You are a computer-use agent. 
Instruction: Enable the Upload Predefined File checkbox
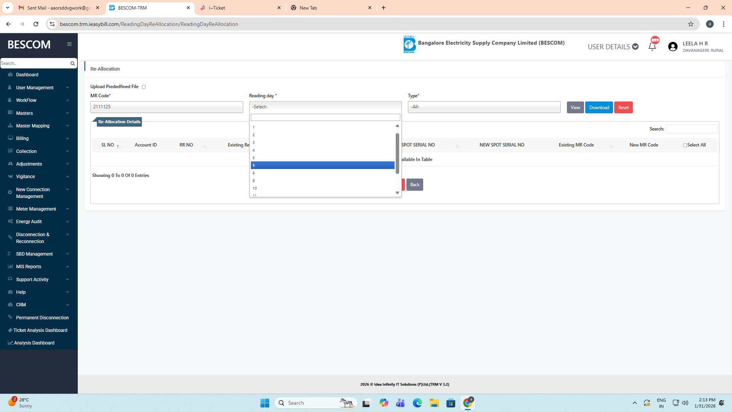144,87
